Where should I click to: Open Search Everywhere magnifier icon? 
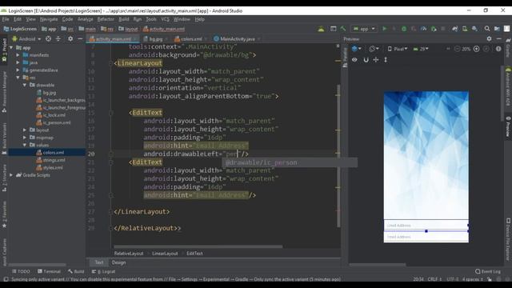(x=487, y=29)
